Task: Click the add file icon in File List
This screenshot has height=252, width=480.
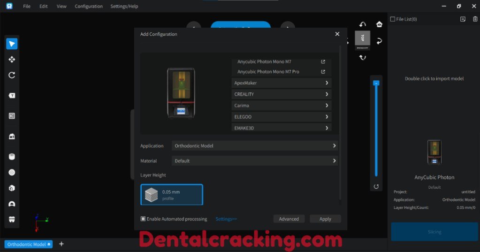Action: (x=463, y=19)
